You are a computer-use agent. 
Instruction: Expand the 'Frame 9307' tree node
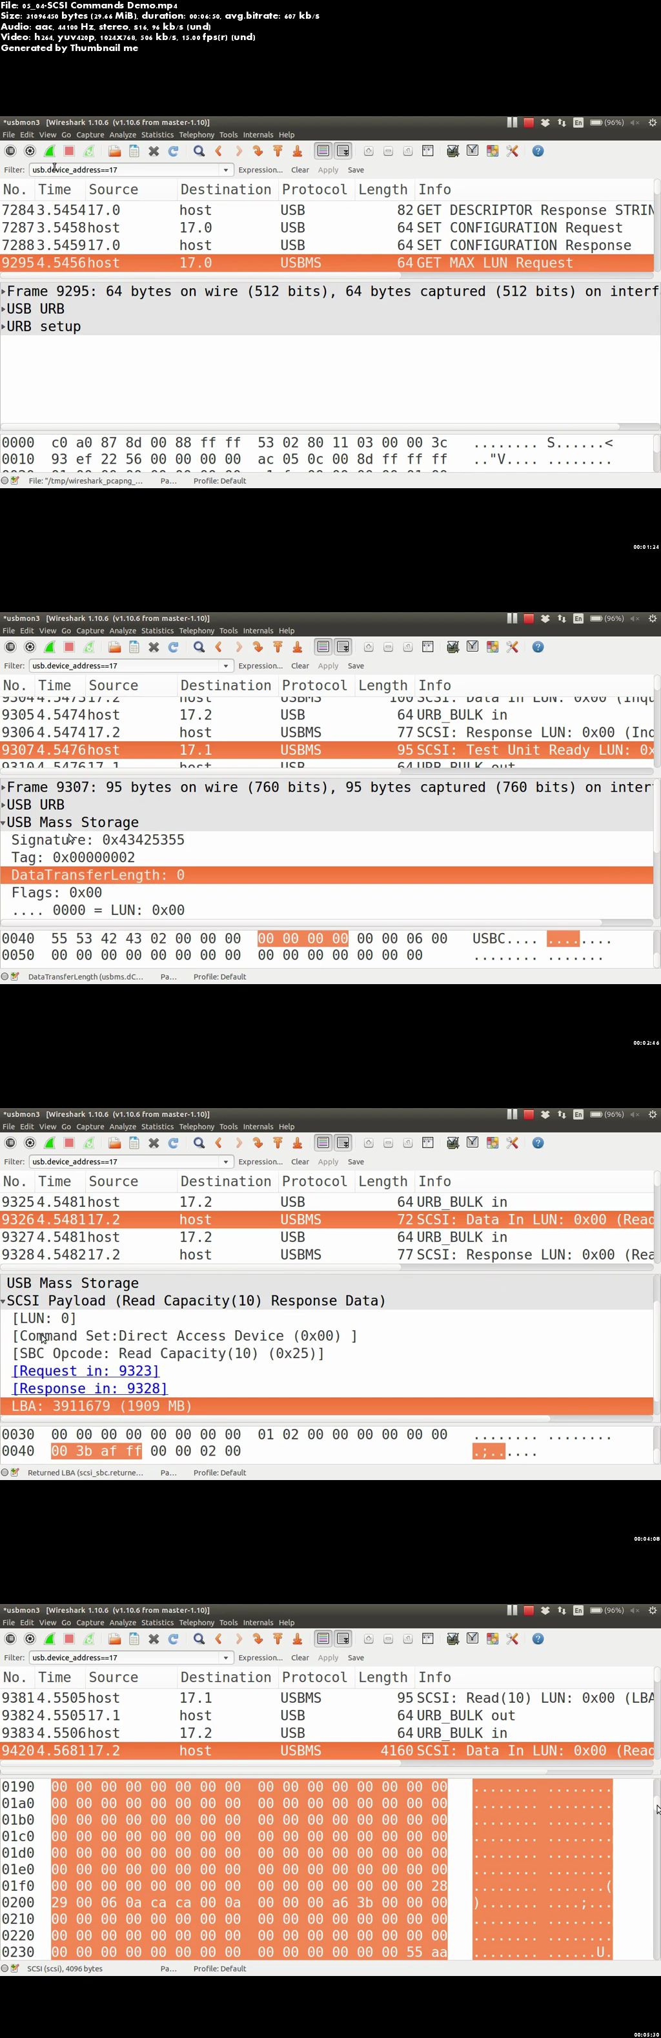tap(3, 788)
